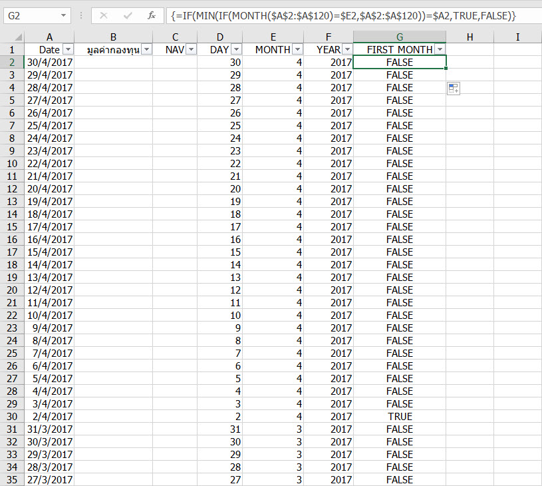542x486 pixels.
Task: Click the date cell 28/3/2017
Action: pos(49,467)
